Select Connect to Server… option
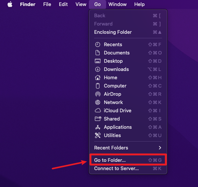Screen dimensions: 198x187 [x=128, y=169]
